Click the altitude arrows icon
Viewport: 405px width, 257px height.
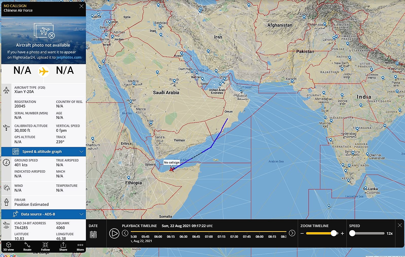(x=6, y=127)
